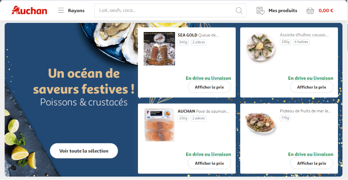Show price for SEA GOLD lobster tails
The image size is (348, 180).
coord(209,87)
